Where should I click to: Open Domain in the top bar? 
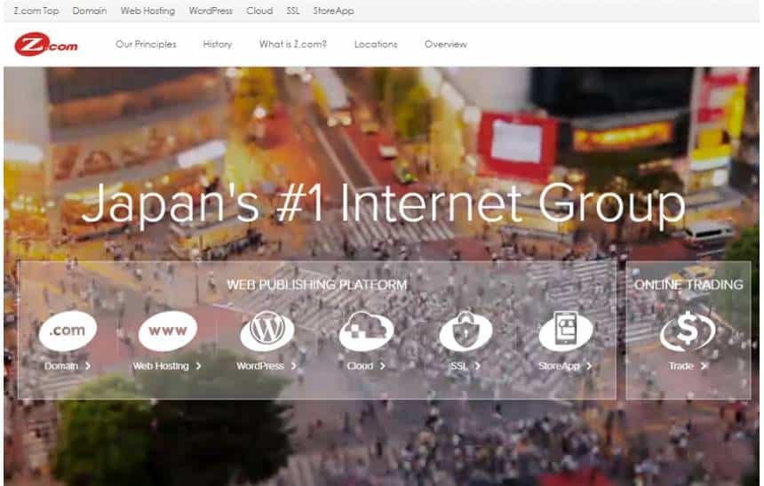coord(90,11)
